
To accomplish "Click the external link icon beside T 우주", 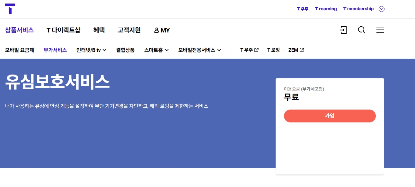I will (x=256, y=50).
